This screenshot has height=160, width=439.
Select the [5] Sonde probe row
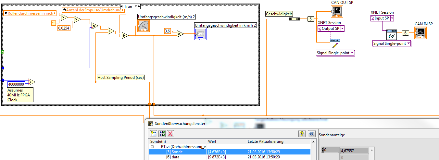pyautogui.click(x=230, y=152)
